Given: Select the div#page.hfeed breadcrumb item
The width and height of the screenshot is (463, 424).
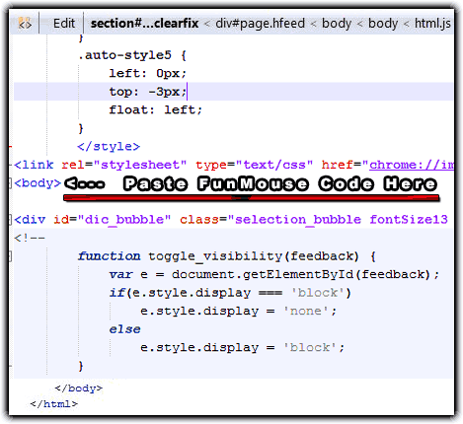Looking at the screenshot, I should pos(260,24).
